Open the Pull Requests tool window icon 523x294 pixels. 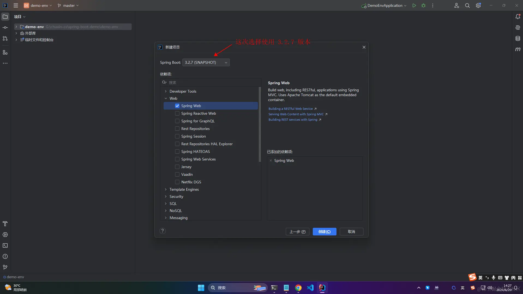pyautogui.click(x=5, y=38)
